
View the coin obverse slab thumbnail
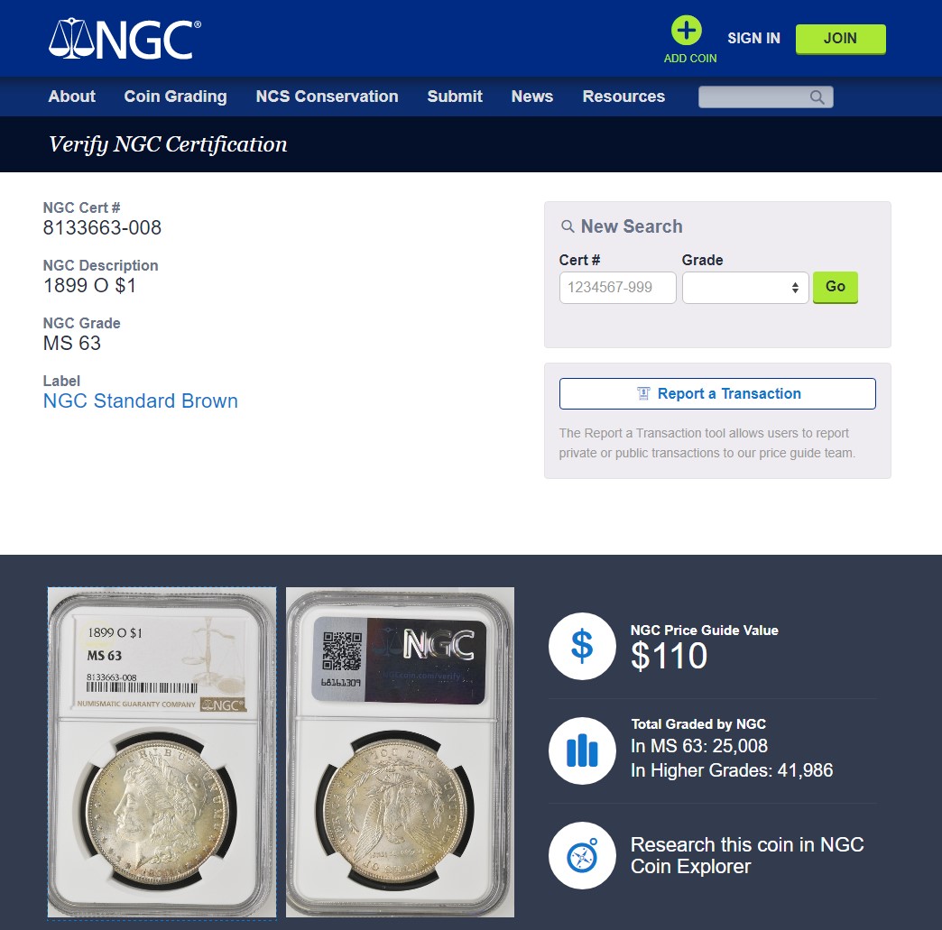(162, 752)
